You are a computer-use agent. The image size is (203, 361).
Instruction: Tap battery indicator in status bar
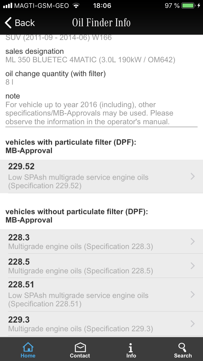[x=188, y=6]
